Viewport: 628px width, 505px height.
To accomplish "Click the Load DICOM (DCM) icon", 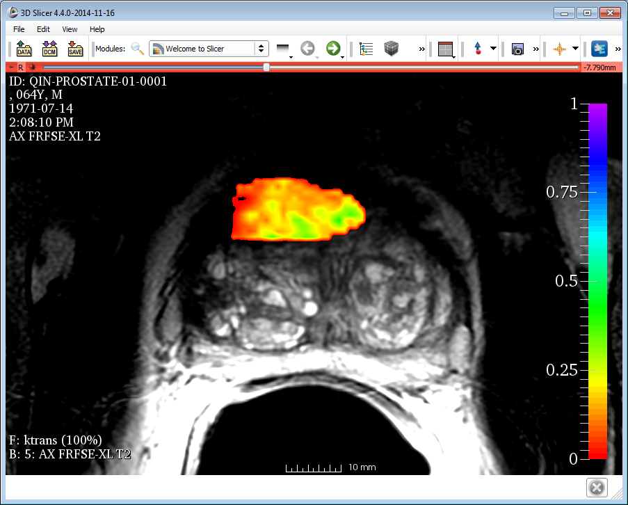I will (x=49, y=49).
